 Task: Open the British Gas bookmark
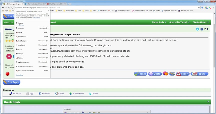tap(102, 10)
